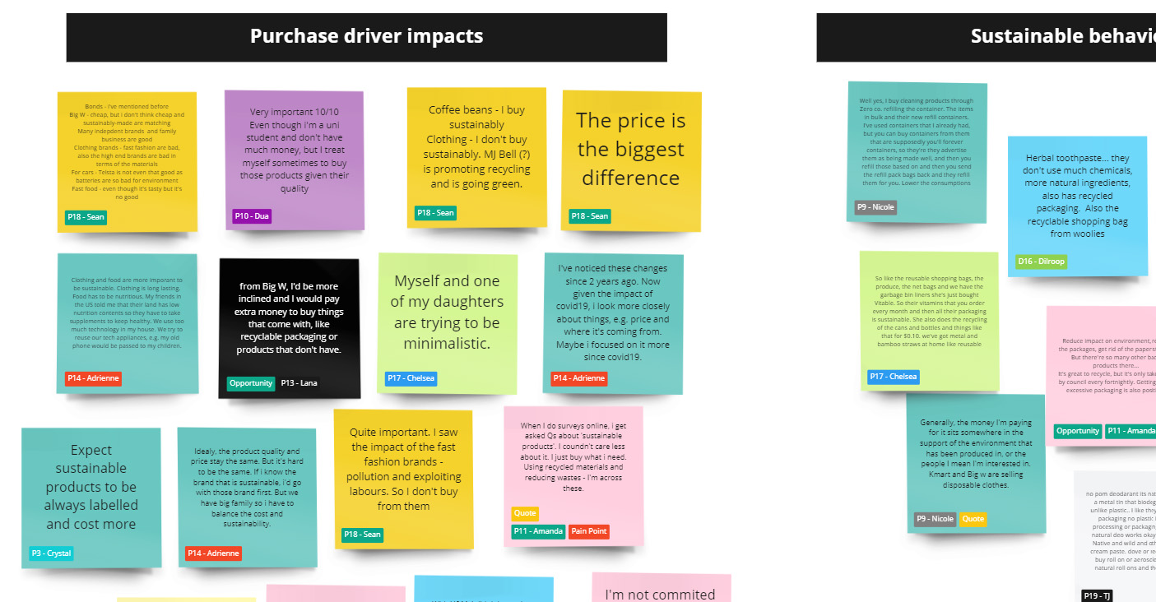Click the red Pain Point tag
Screen dimensions: 1156x602
pos(588,531)
